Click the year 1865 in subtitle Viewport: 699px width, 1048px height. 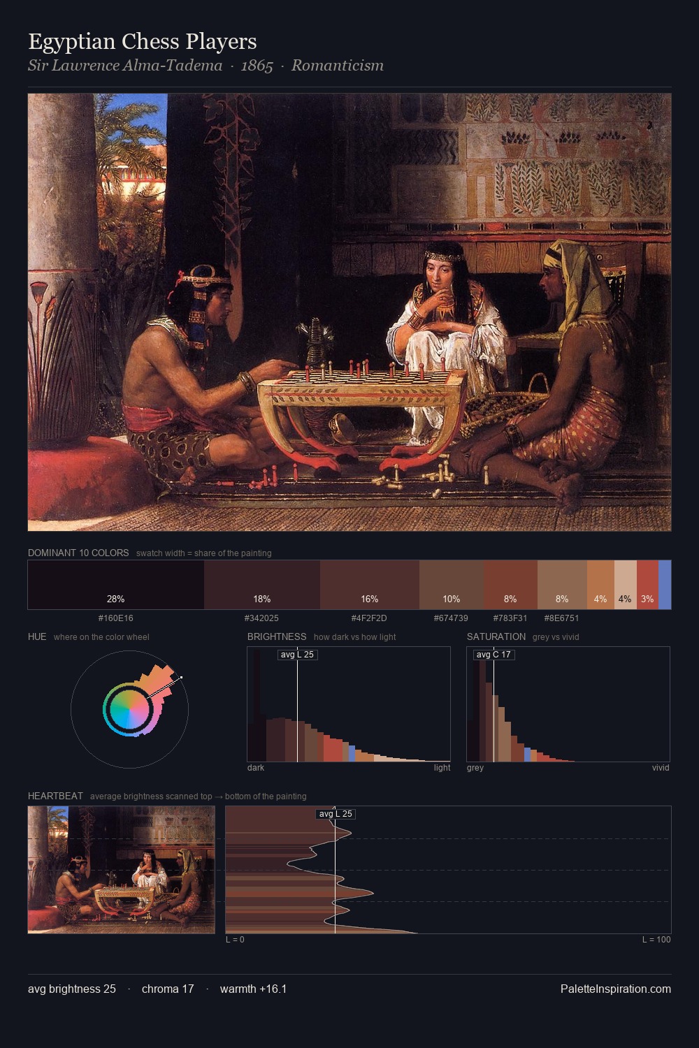tap(257, 66)
